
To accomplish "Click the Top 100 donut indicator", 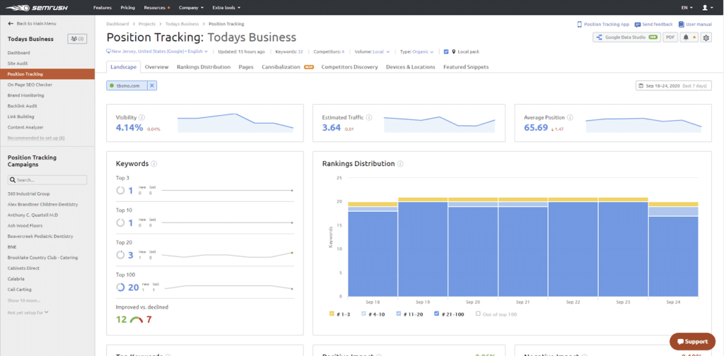I will click(120, 287).
